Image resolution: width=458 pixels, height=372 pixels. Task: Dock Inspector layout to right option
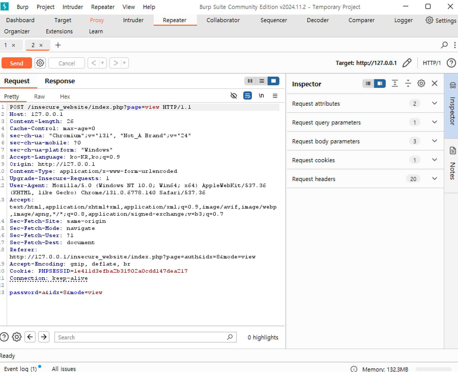click(x=380, y=84)
